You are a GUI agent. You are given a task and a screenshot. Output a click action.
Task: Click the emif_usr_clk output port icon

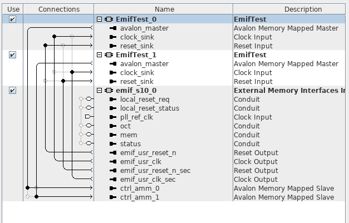(114, 162)
